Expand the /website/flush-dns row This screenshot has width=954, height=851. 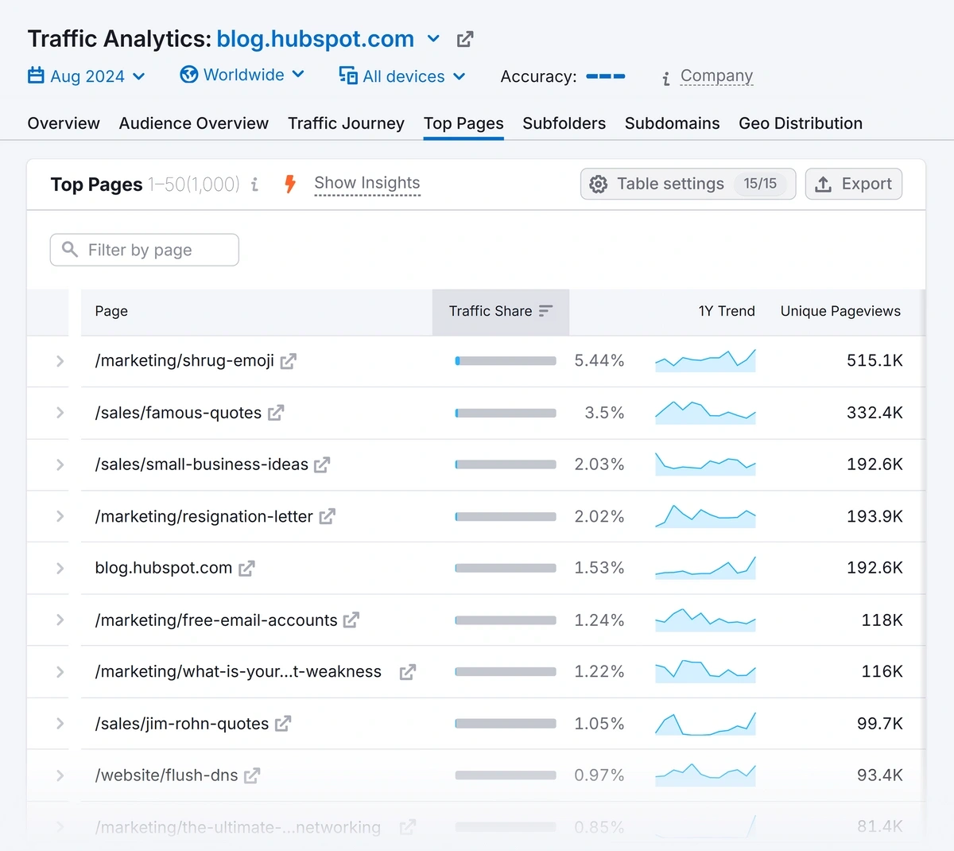(60, 775)
